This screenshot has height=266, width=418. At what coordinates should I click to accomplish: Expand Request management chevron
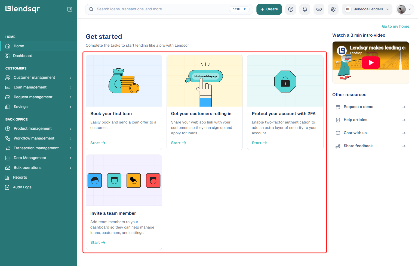coord(70,97)
